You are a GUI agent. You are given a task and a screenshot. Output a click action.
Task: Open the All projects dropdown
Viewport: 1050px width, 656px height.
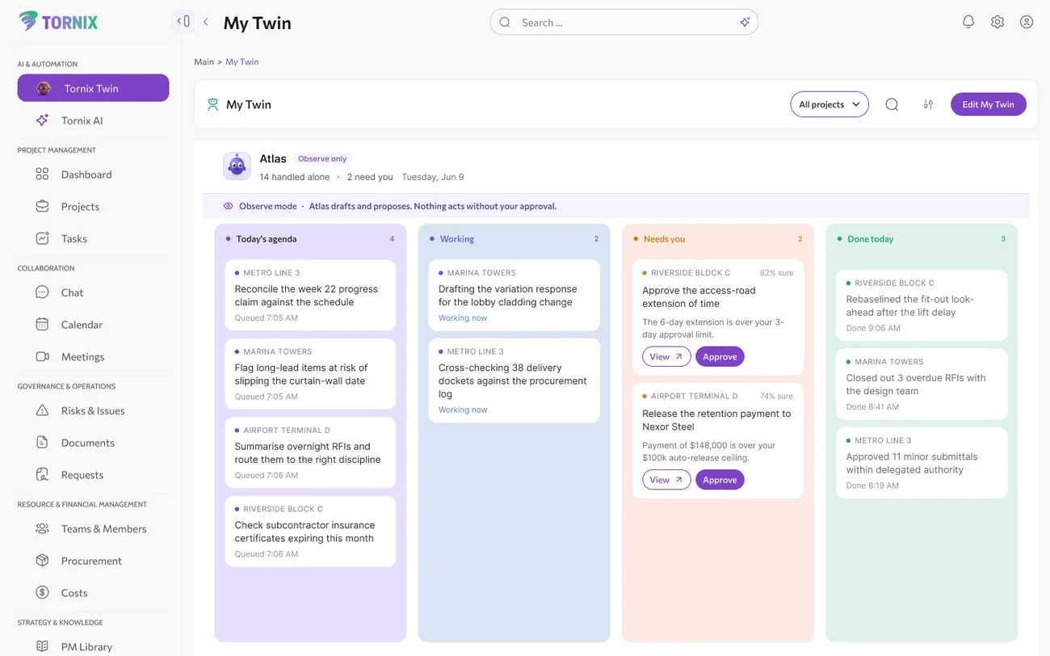[829, 104]
